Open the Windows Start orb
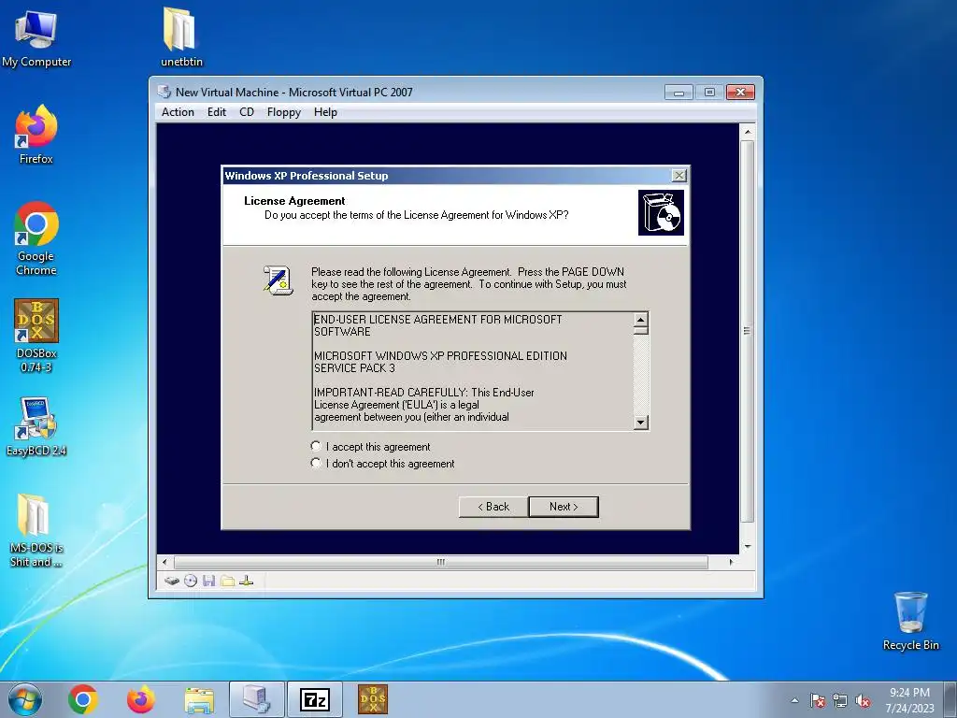 click(x=25, y=699)
